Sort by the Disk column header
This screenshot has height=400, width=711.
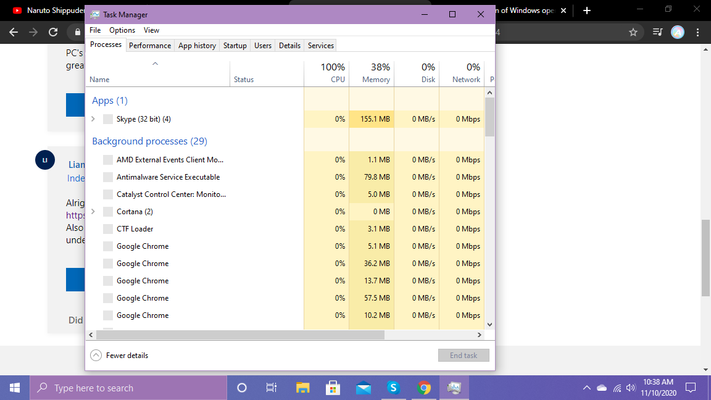pos(417,73)
